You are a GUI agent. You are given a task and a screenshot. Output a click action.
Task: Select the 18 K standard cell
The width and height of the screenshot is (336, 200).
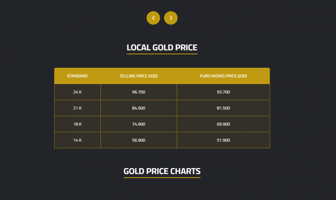pyautogui.click(x=77, y=124)
